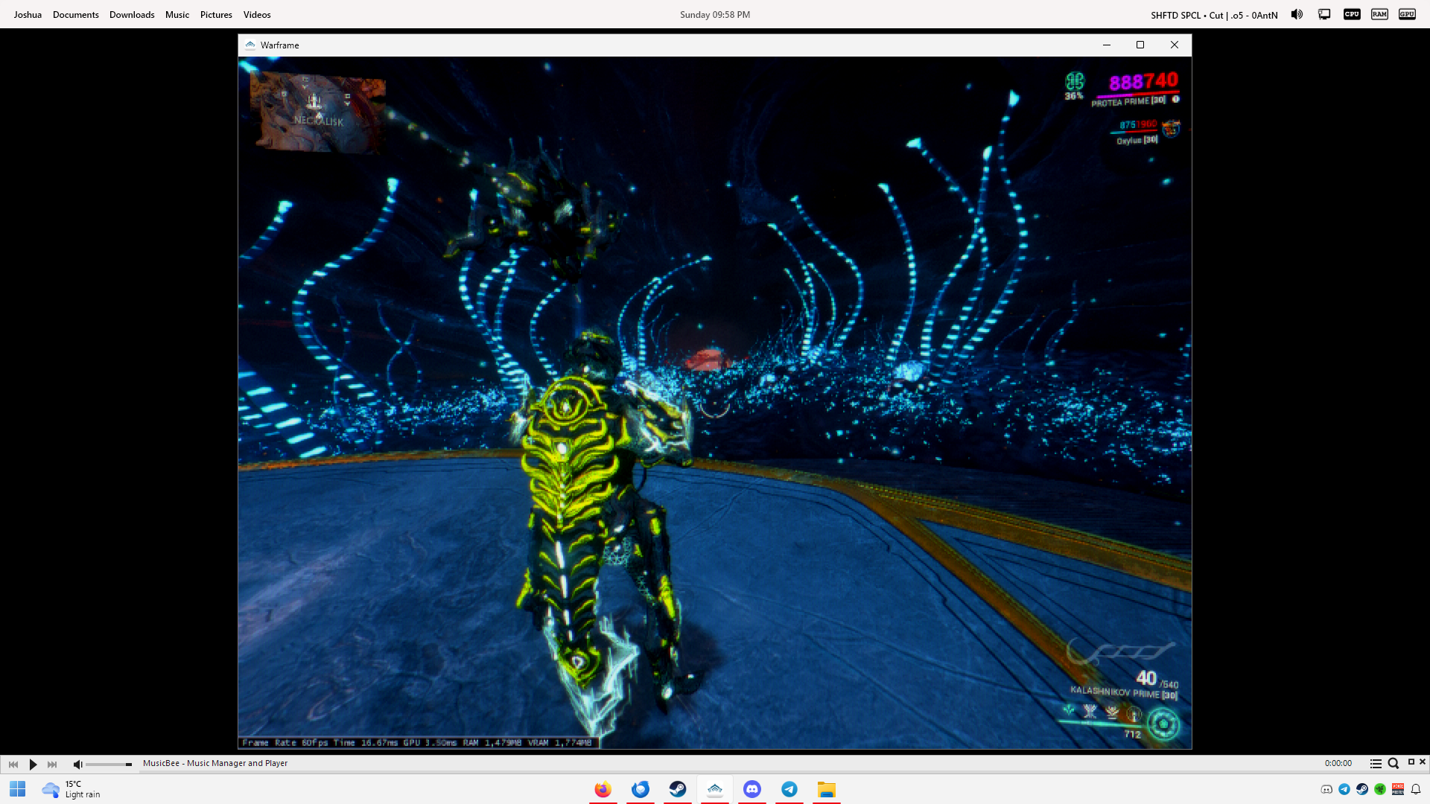Screen dimensions: 1430x804
Task: Open Firefox from the taskbar
Action: point(603,789)
